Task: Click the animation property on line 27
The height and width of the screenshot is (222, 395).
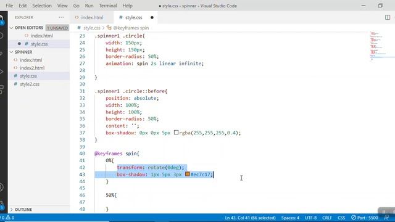Action: [118, 64]
